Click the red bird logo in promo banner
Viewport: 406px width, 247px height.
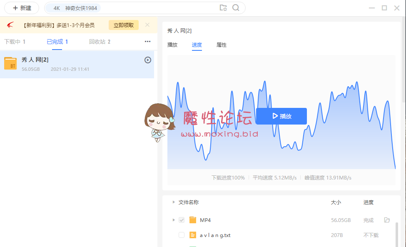tap(10, 25)
